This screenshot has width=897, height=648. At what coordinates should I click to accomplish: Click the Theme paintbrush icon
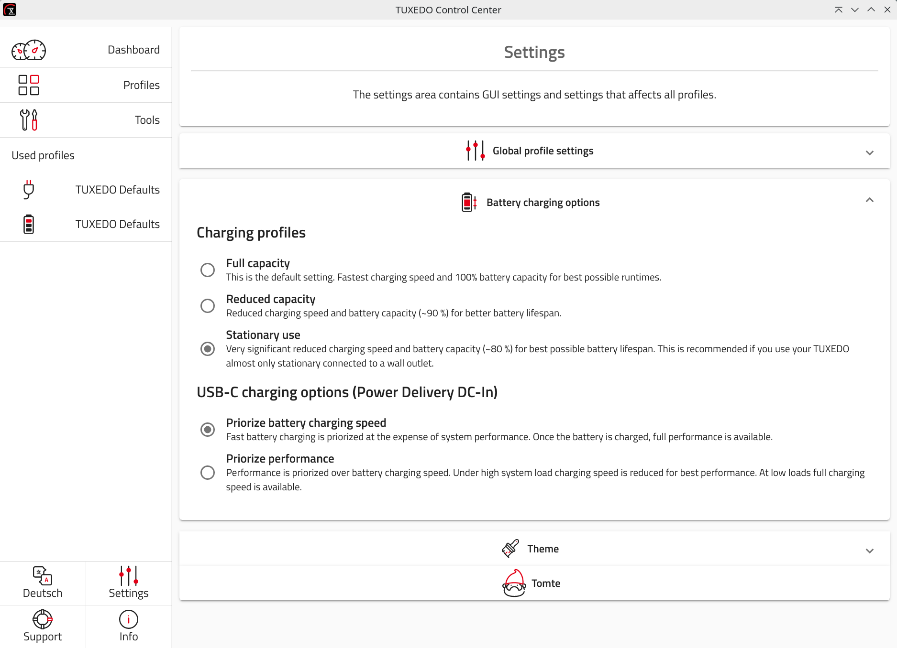[510, 549]
